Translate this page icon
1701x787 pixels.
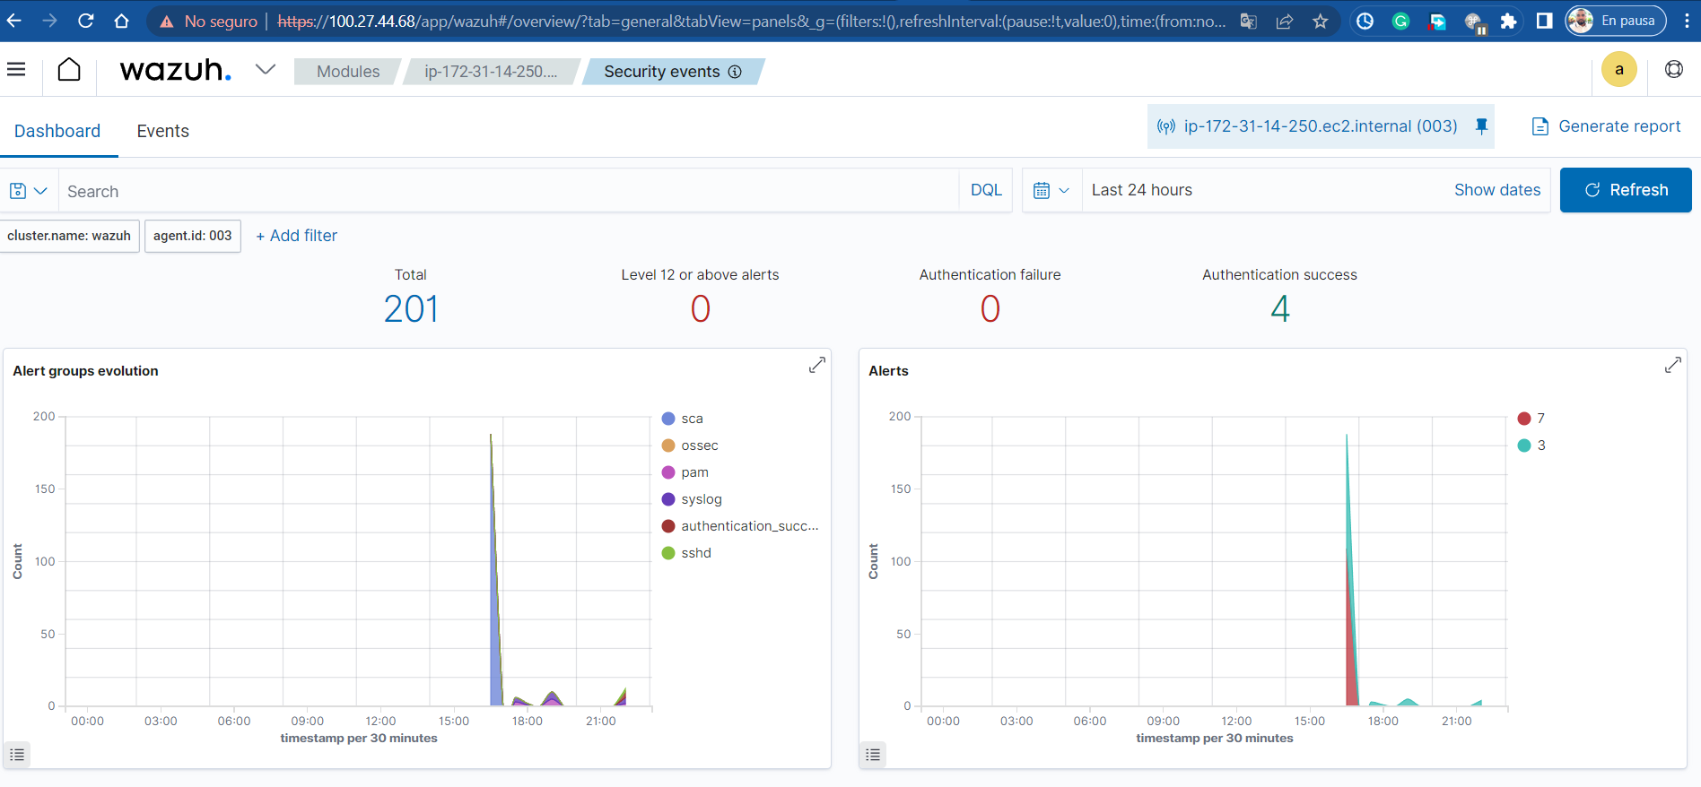(x=1248, y=21)
